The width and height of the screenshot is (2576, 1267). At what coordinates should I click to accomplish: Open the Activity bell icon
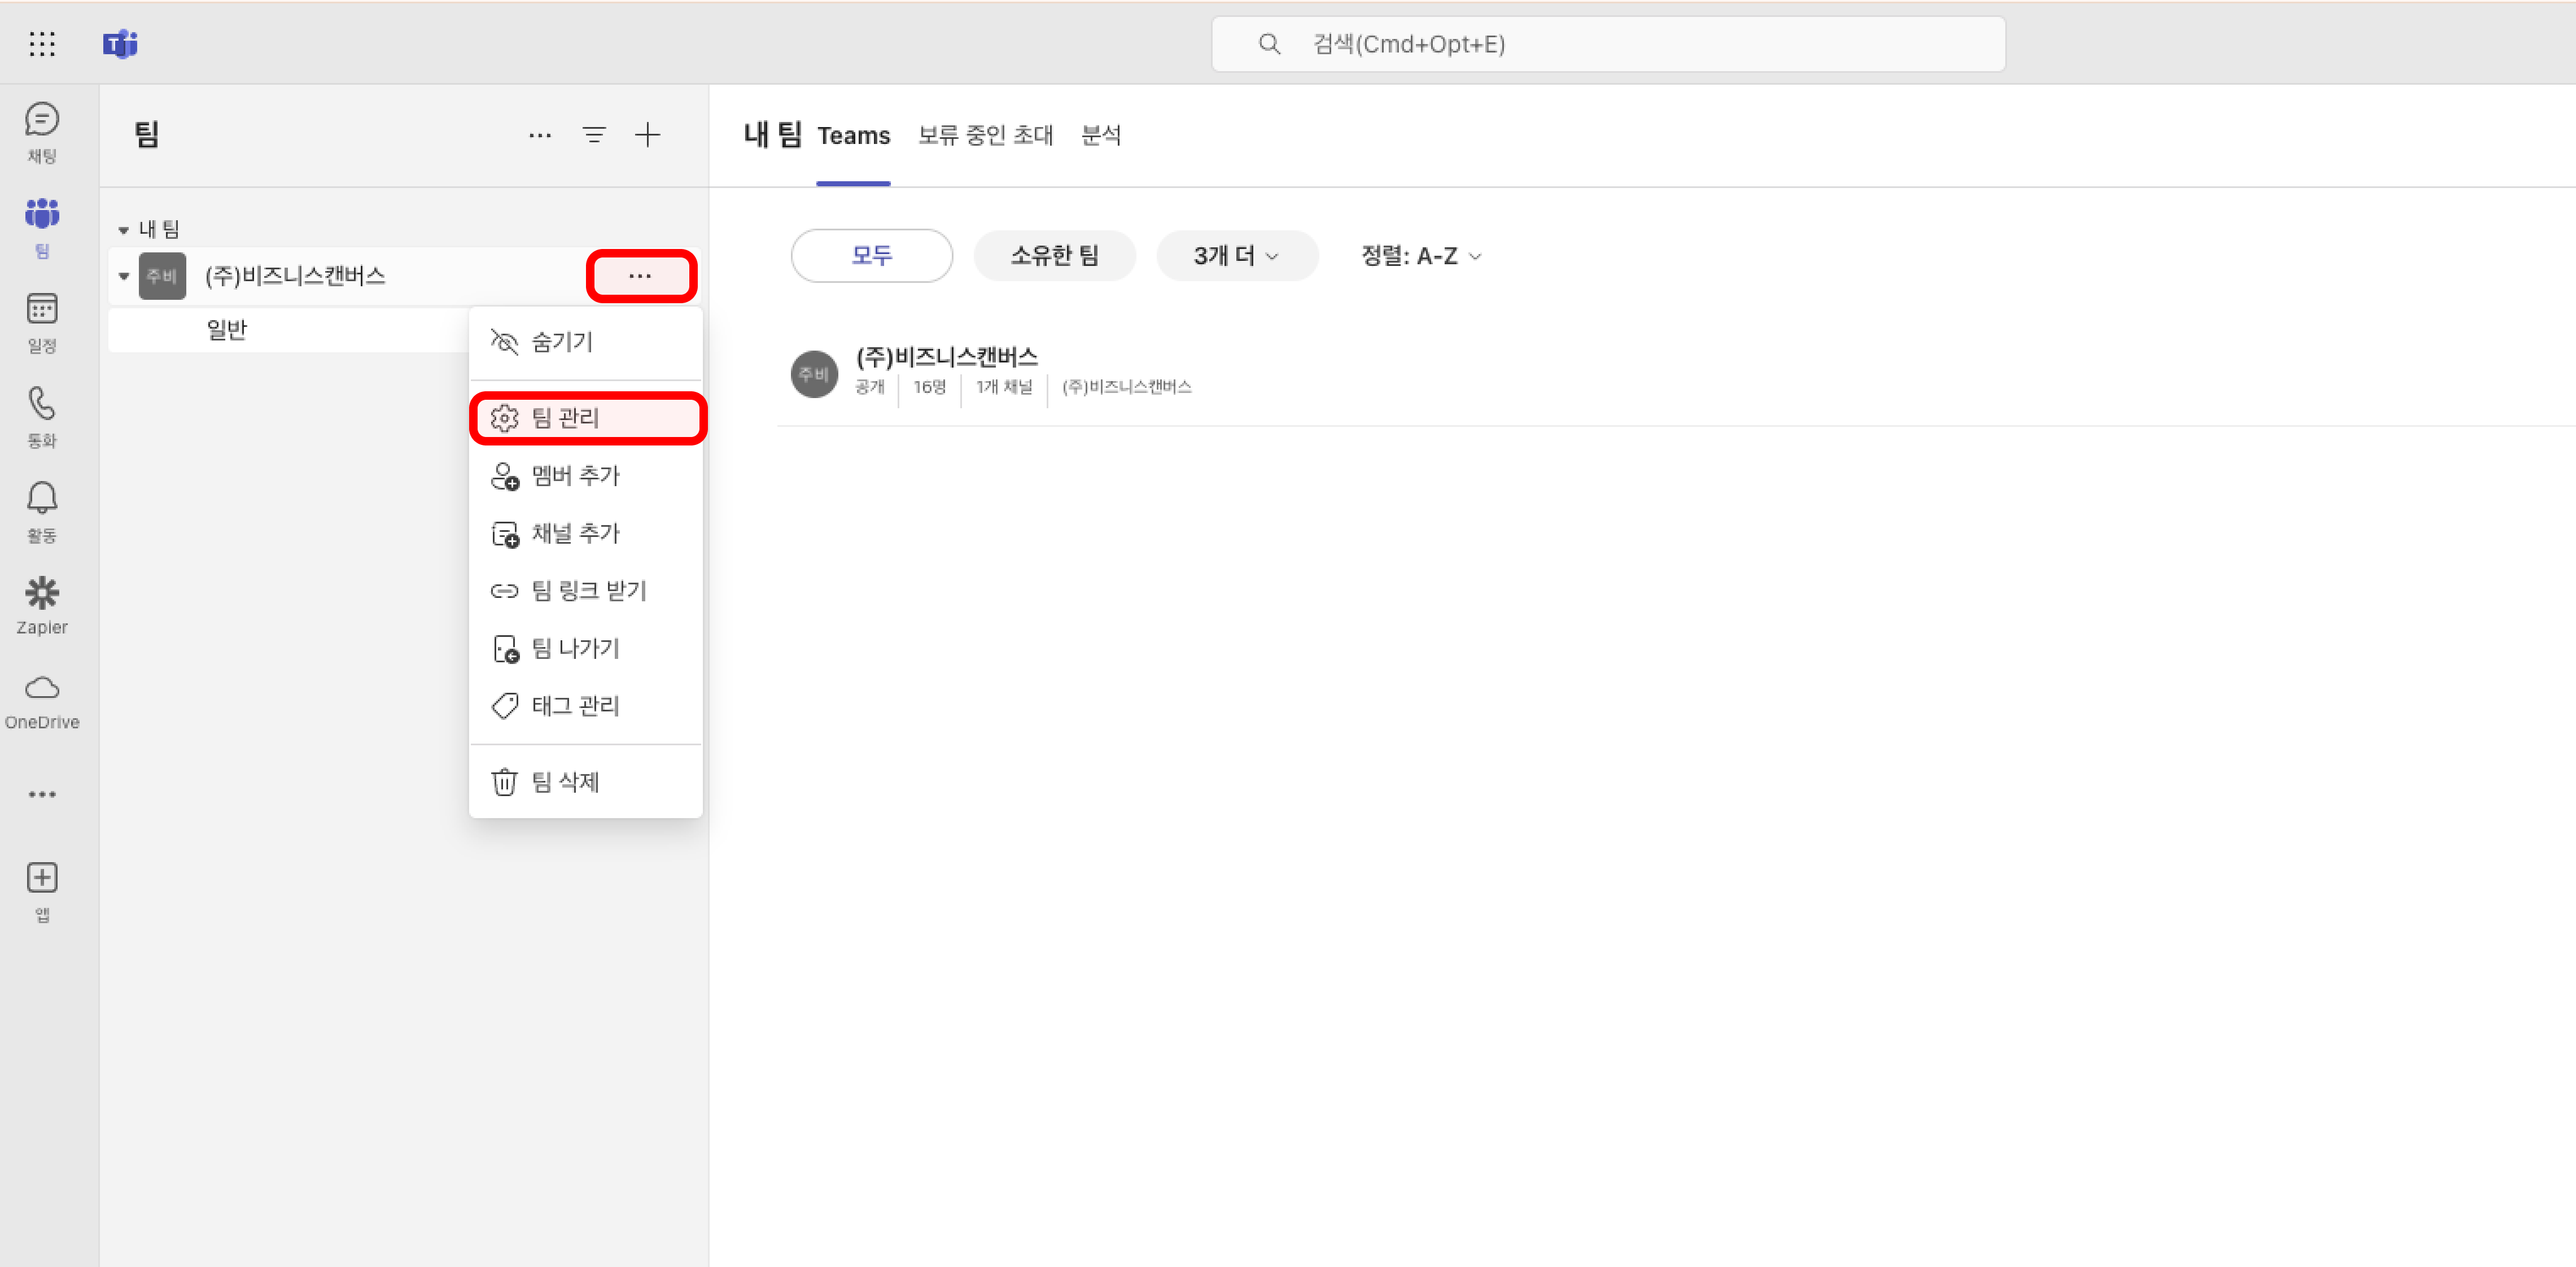pos(41,499)
